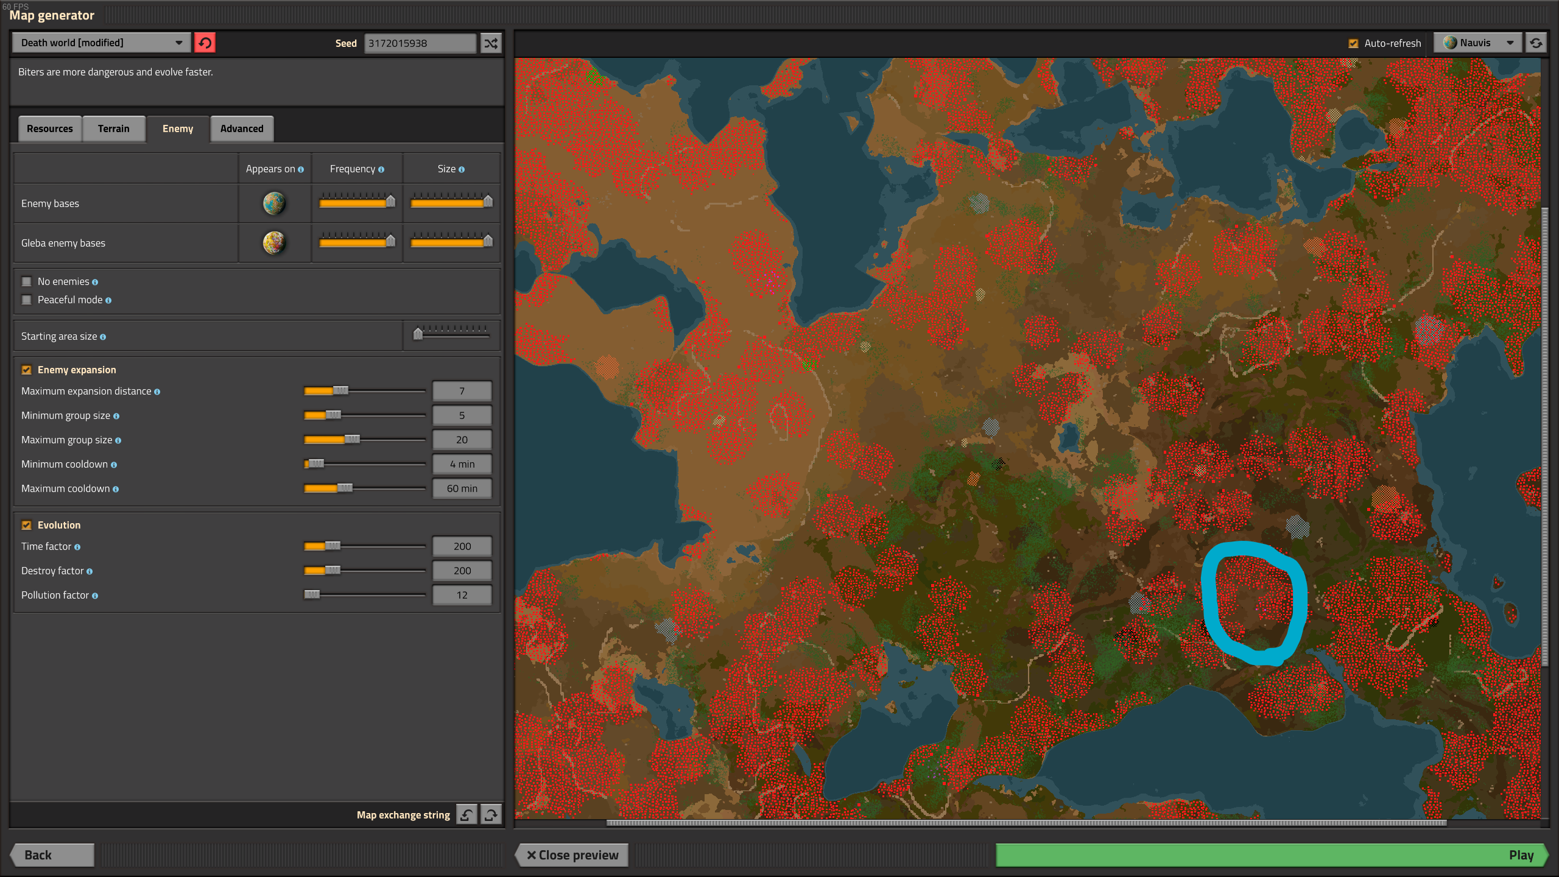1559x877 pixels.
Task: Show info tooltip for Appears on column
Action: (301, 169)
